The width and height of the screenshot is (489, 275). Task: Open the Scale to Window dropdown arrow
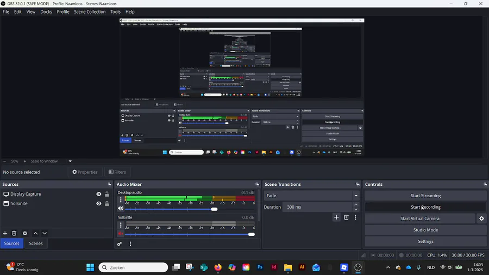pos(70,161)
